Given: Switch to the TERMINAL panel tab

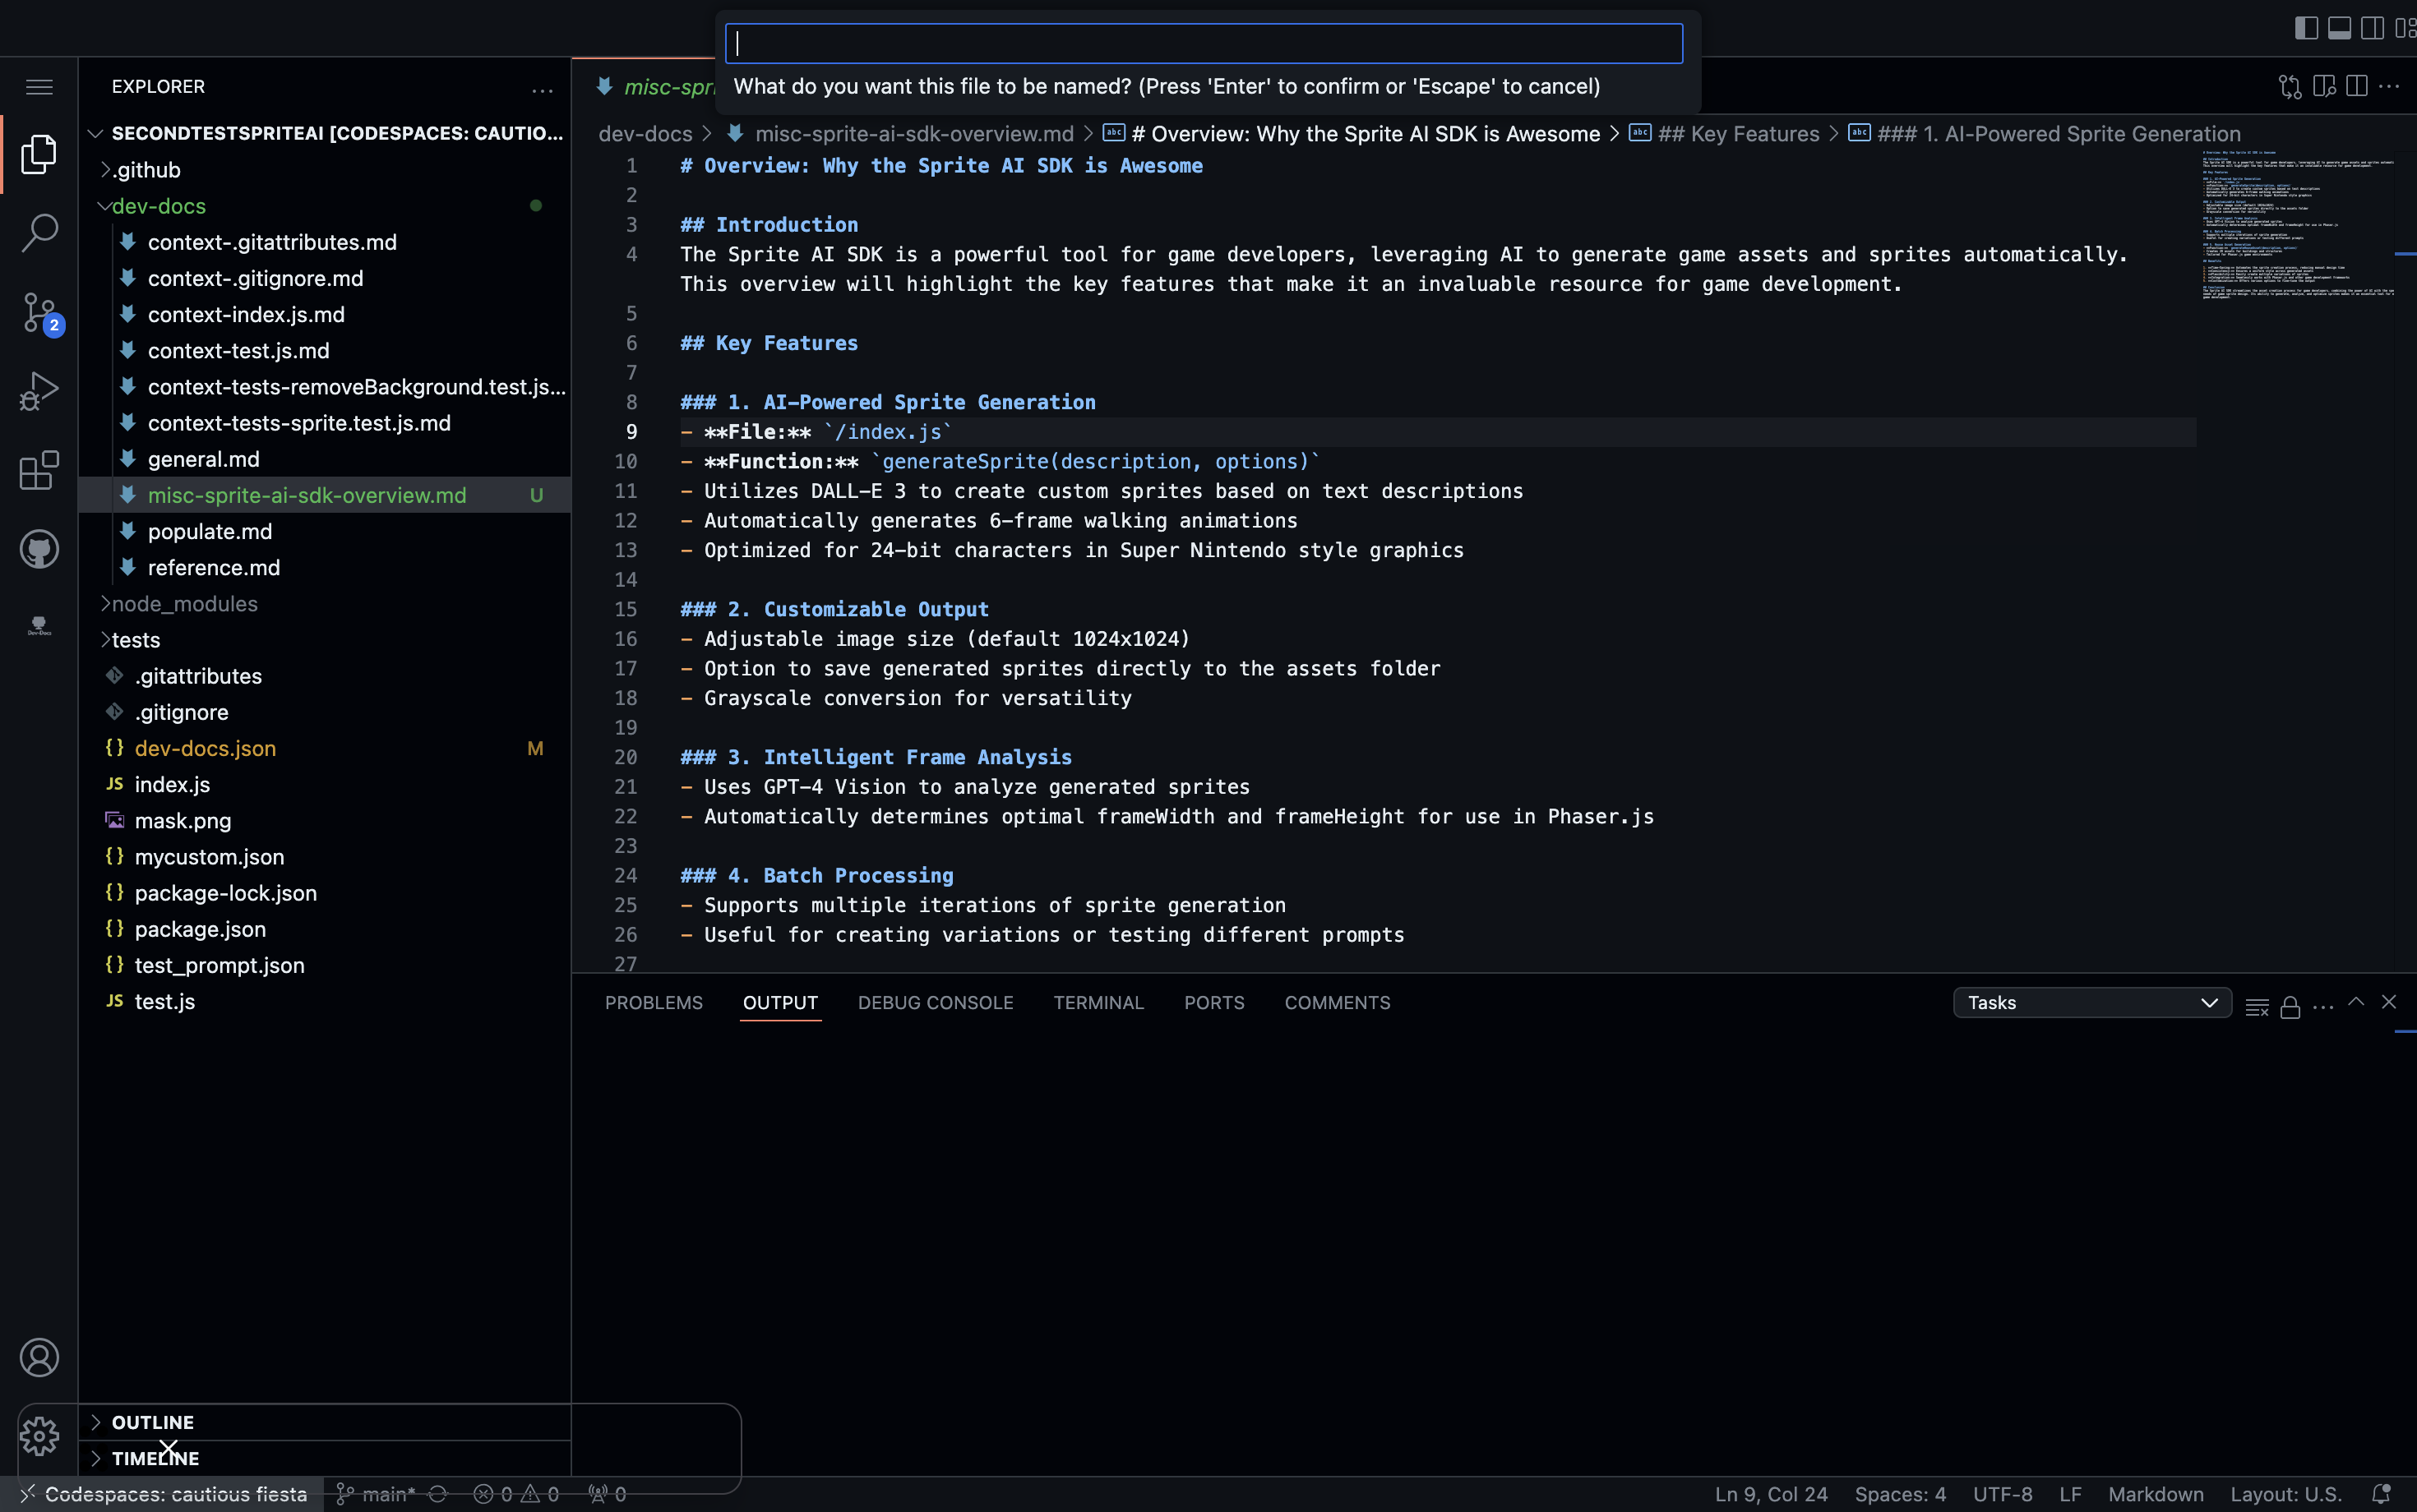Looking at the screenshot, I should tap(1098, 1003).
